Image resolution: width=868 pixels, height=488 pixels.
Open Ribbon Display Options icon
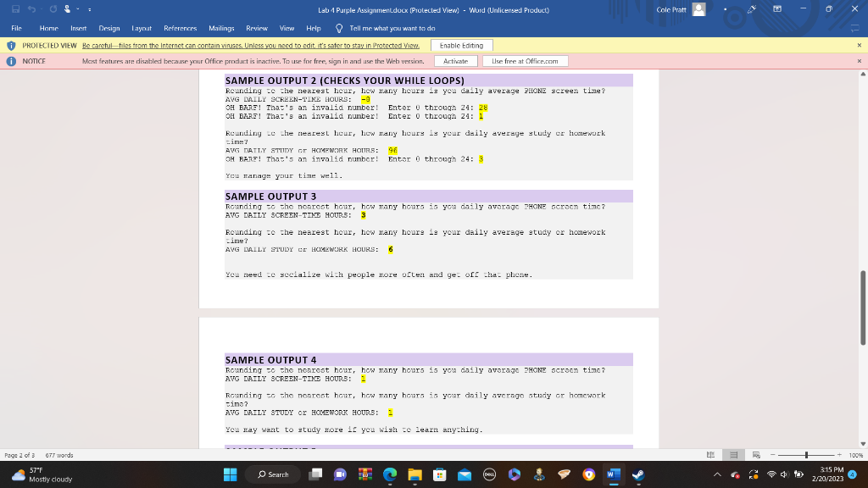click(777, 9)
